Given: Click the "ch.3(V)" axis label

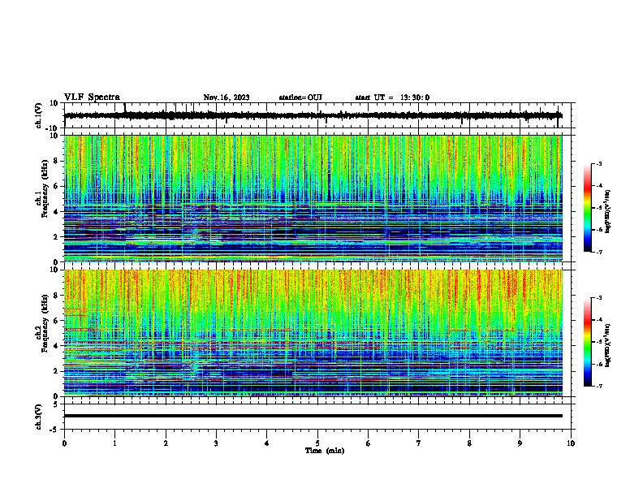Looking at the screenshot, I should [x=39, y=417].
